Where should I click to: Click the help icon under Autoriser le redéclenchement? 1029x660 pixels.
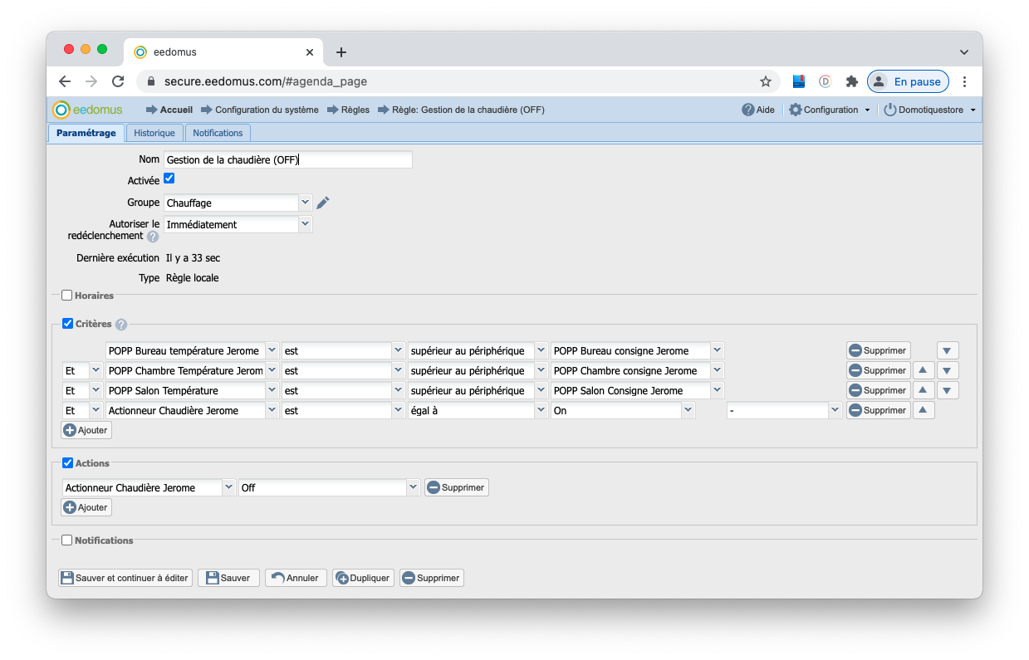(153, 237)
